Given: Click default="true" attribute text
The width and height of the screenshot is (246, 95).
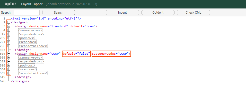Looking at the screenshot, I should click(x=83, y=26).
